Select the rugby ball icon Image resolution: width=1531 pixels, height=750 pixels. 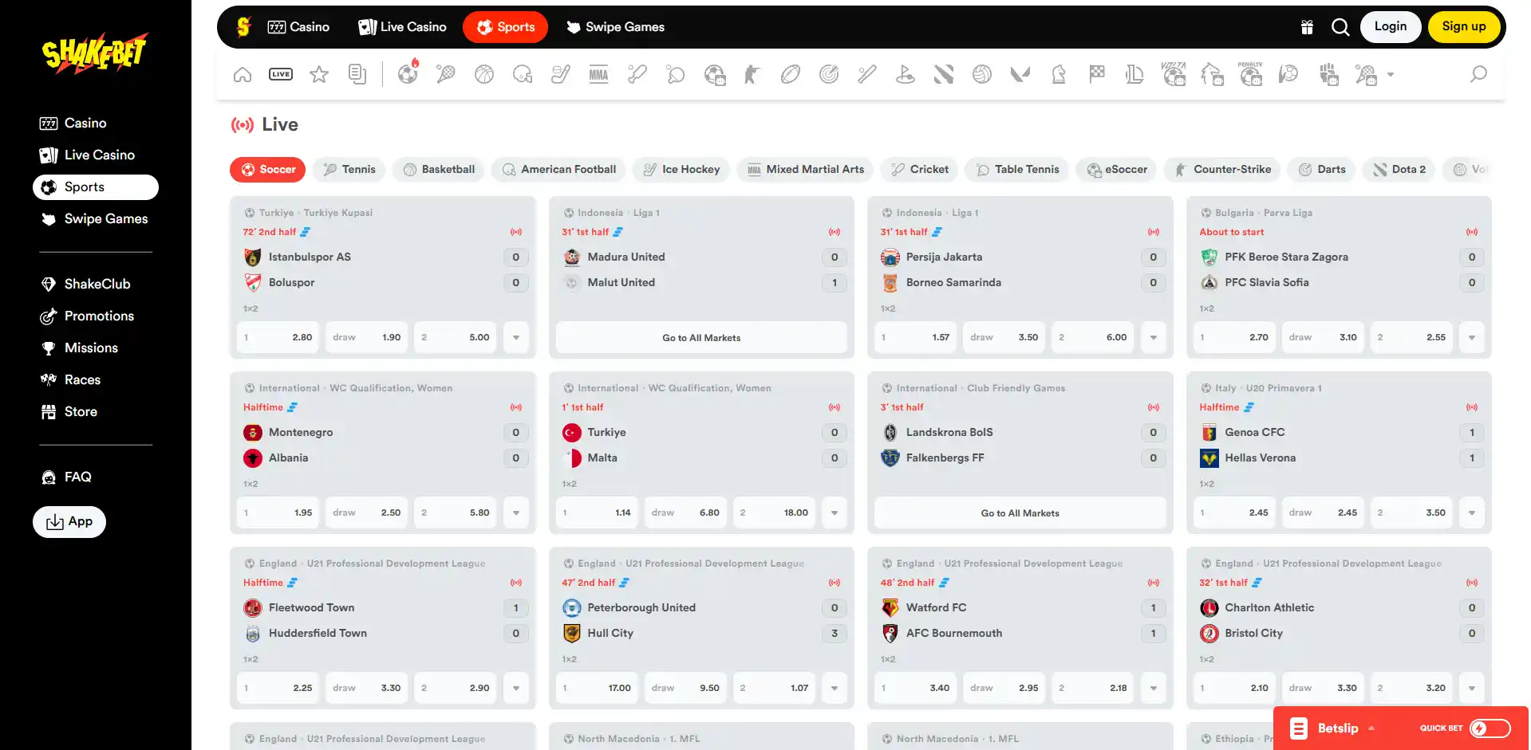[x=791, y=75]
